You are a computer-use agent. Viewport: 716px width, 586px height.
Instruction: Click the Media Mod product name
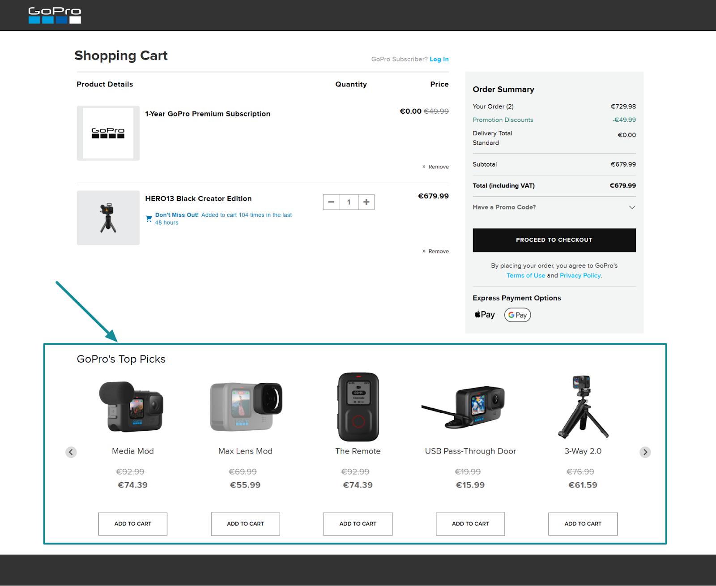[x=133, y=451]
